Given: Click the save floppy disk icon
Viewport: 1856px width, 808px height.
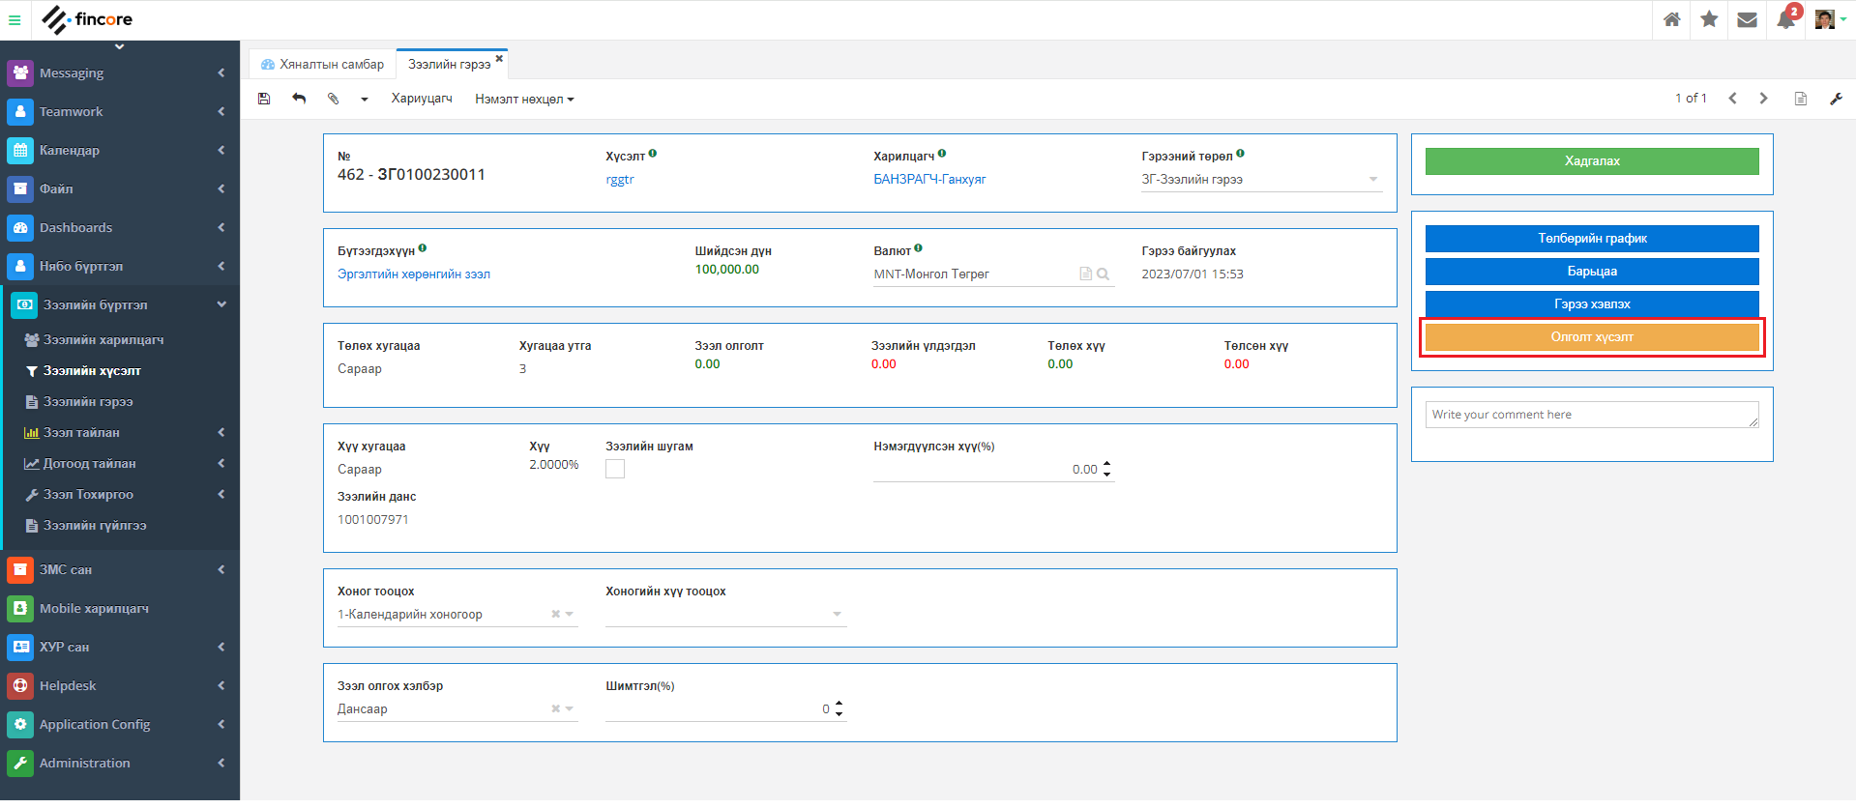Looking at the screenshot, I should click(x=264, y=99).
